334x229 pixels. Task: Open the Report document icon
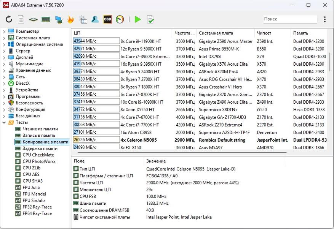tap(21, 19)
